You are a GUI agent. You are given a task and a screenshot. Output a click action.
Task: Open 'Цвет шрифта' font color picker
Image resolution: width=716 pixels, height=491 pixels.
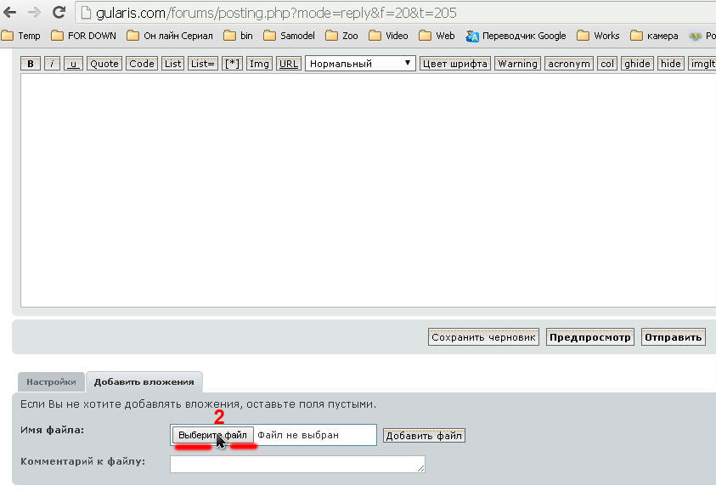tap(455, 64)
